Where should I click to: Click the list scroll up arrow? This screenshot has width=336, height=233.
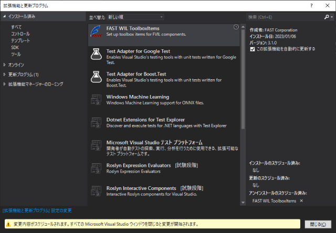pos(243,27)
